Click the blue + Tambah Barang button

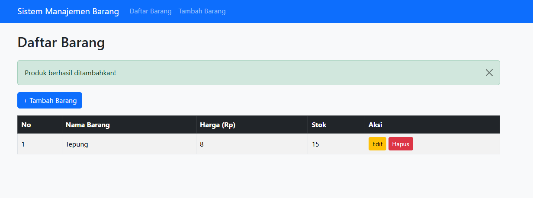[x=50, y=100]
